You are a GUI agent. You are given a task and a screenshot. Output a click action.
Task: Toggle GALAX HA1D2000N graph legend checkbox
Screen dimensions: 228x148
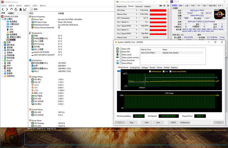coord(170,71)
